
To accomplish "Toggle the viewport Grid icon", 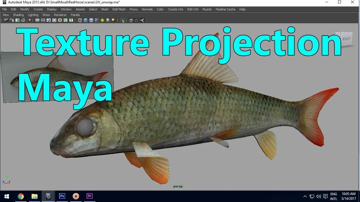I will point(37,20).
